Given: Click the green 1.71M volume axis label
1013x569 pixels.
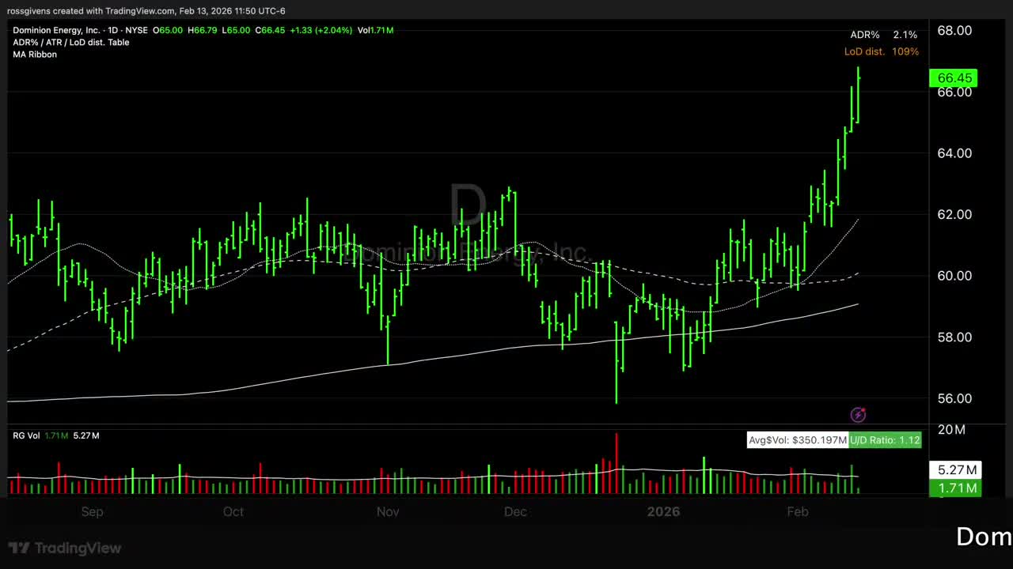Looking at the screenshot, I should (x=957, y=488).
